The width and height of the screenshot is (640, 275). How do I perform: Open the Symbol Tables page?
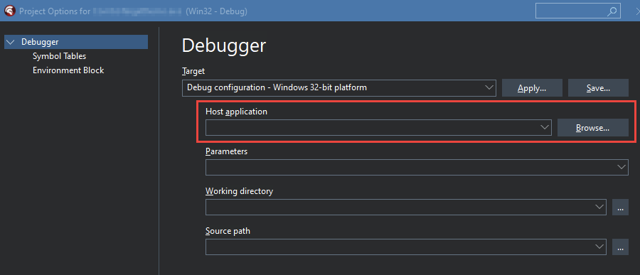click(x=59, y=56)
